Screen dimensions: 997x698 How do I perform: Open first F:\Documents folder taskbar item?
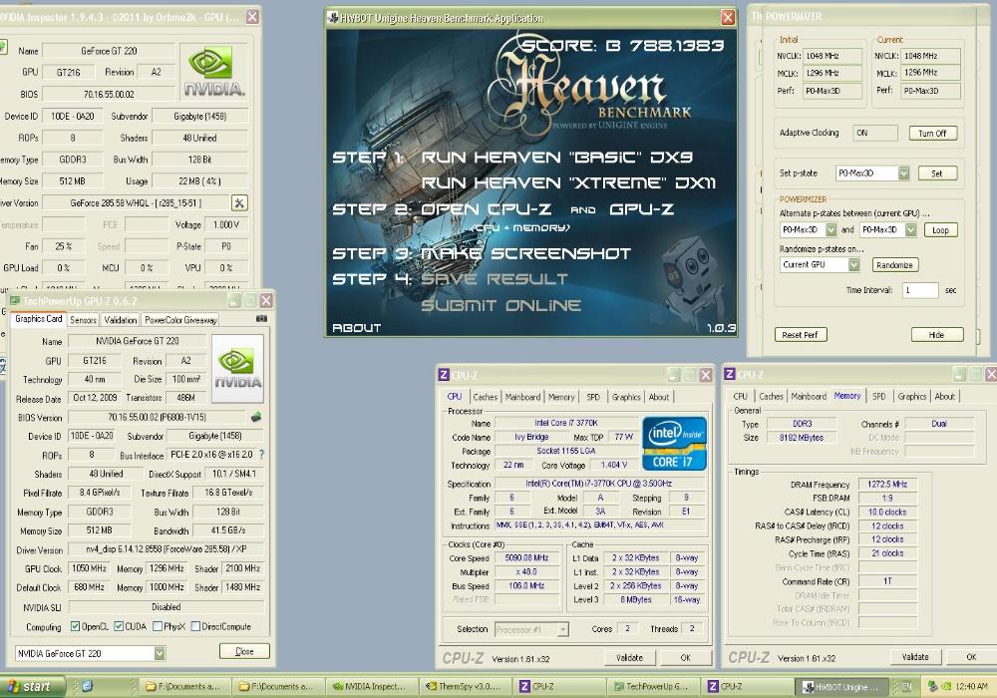pos(183,687)
